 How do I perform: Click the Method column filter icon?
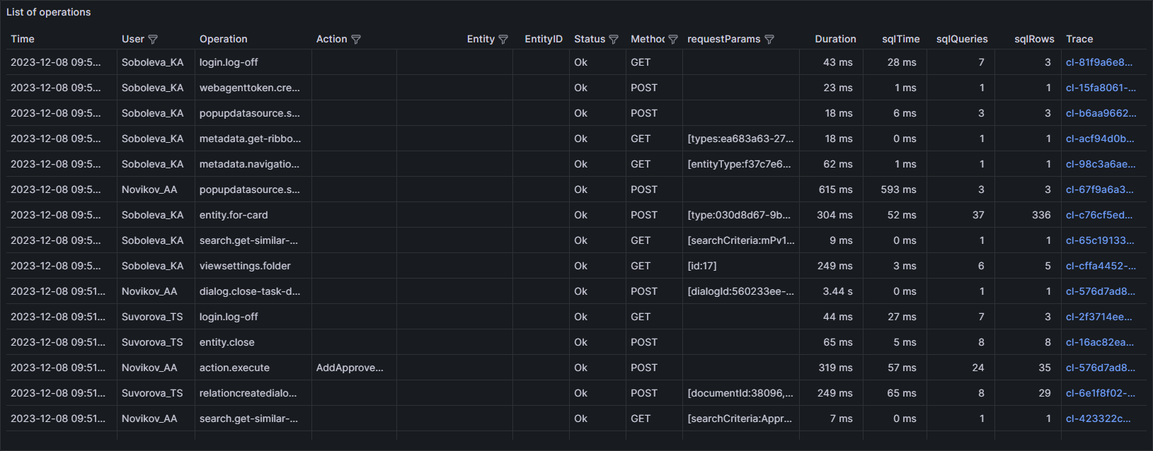coord(673,40)
